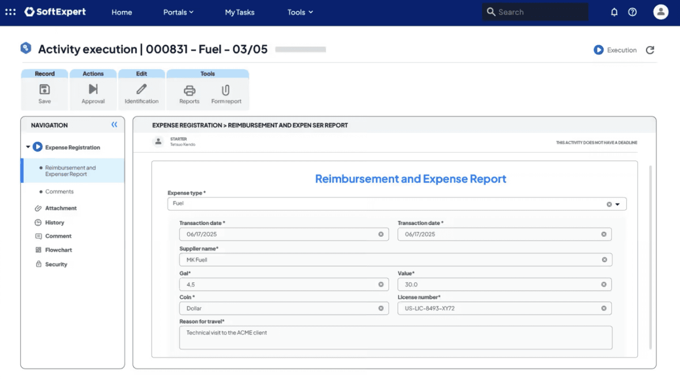The width and height of the screenshot is (680, 379).
Task: Collapse the Expense Registration tree node
Action: tap(28, 147)
